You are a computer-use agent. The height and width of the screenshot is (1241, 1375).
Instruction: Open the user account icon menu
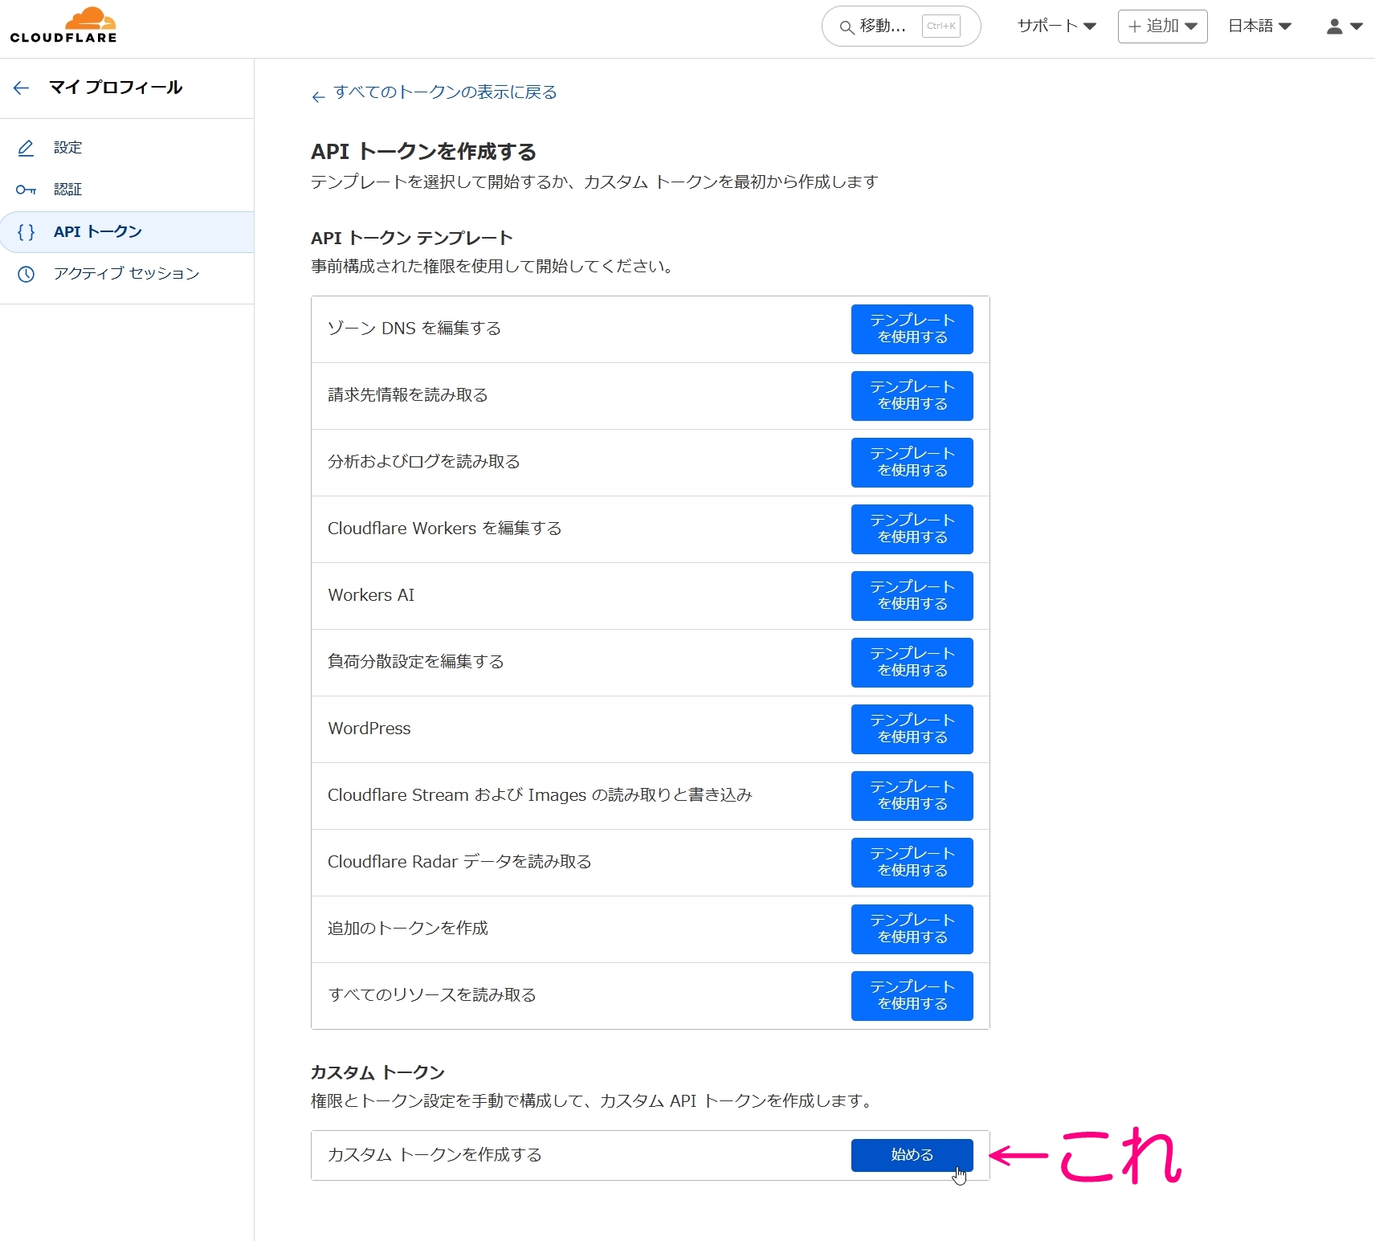(1334, 27)
